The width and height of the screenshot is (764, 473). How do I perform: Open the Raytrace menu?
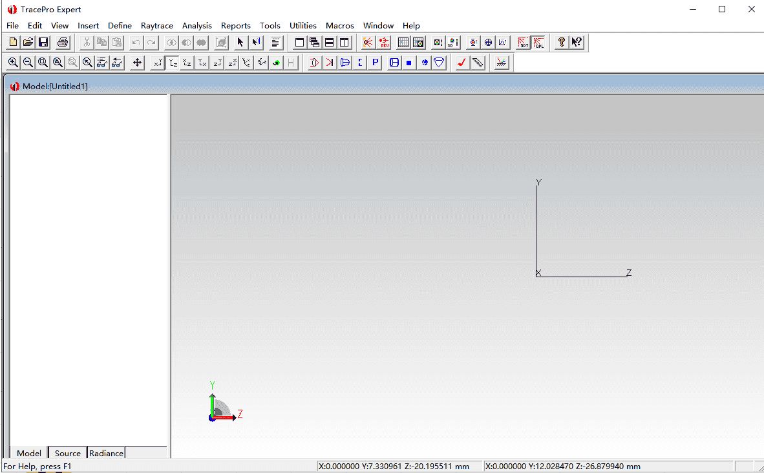tap(157, 26)
